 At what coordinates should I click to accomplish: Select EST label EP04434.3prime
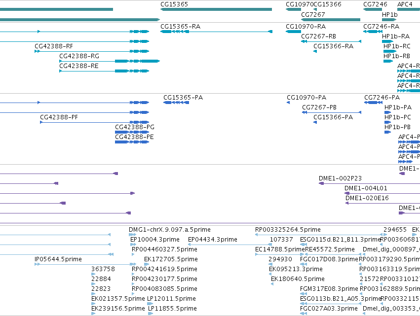pos(213,240)
